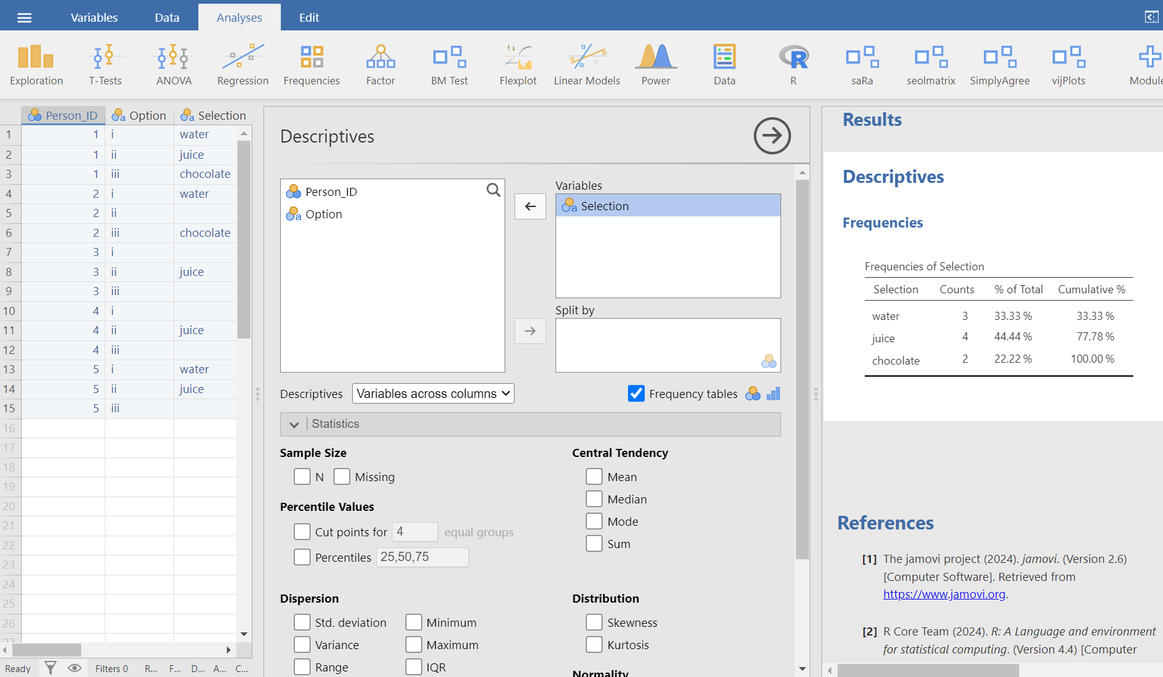
Task: Toggle the eye icon in status bar
Action: (74, 668)
